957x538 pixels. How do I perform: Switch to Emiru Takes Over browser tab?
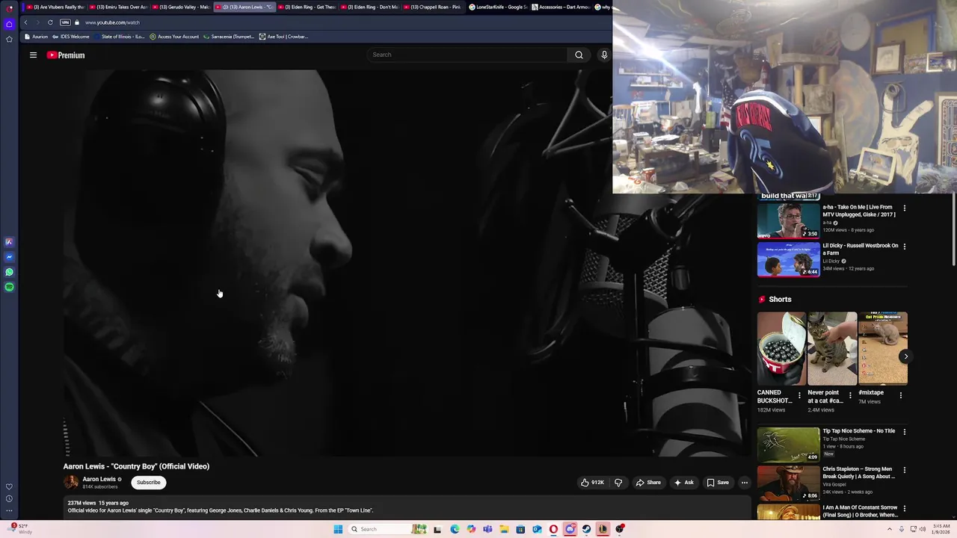click(x=118, y=7)
